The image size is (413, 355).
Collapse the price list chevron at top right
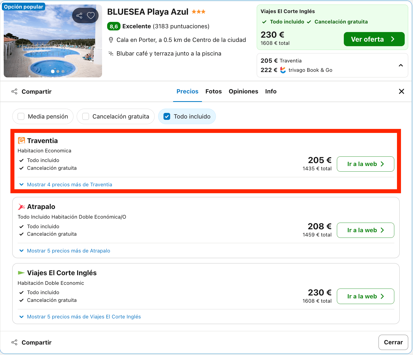401,65
